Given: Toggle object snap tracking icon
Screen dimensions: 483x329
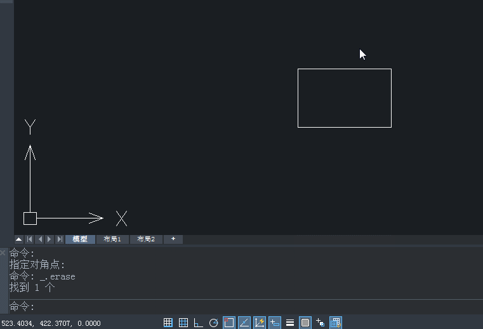Looking at the screenshot, I should coord(244,323).
